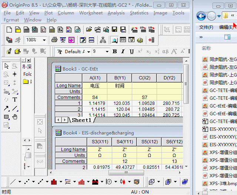Expand the font size dropdown
Image resolution: width=237 pixels, height=195 pixels.
pyautogui.click(x=107, y=52)
